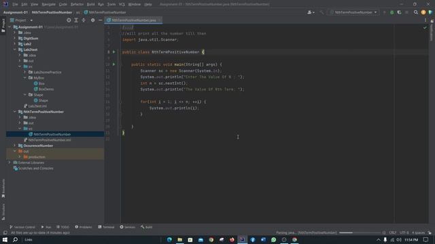Expand the OccurenceNumber module

click(15, 146)
